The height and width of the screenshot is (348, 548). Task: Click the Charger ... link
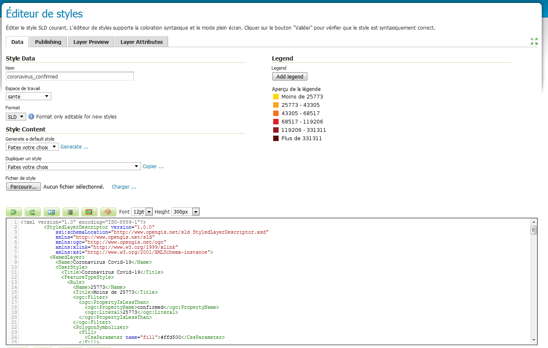click(x=124, y=187)
